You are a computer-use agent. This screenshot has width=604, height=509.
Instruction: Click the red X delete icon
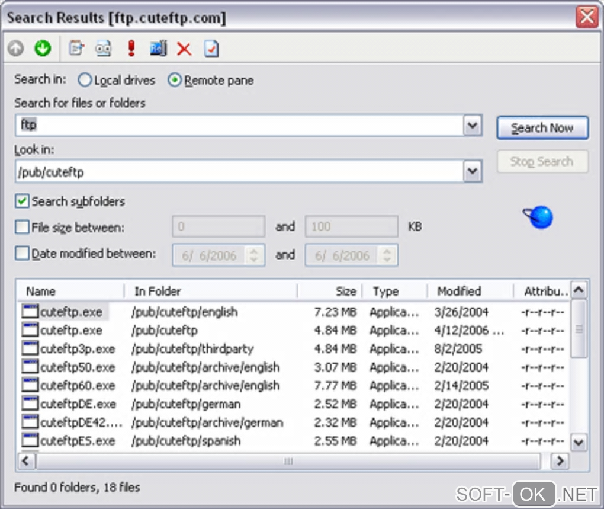(x=184, y=49)
